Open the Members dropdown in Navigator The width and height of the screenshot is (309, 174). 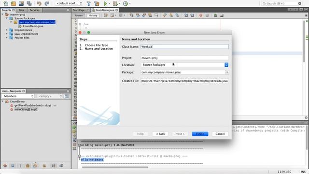coord(18,96)
